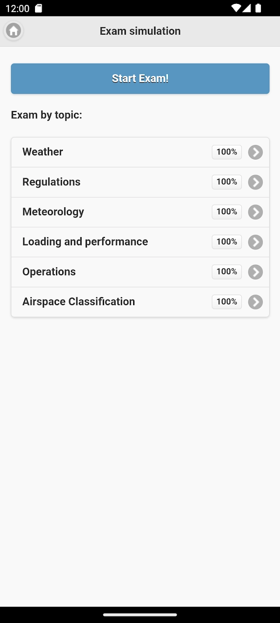
Task: Click chevron arrow beside Regulations
Action: point(255,182)
